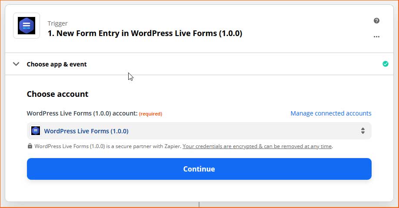The image size is (399, 208).
Task: Click the blue Continue button
Action: [199, 169]
